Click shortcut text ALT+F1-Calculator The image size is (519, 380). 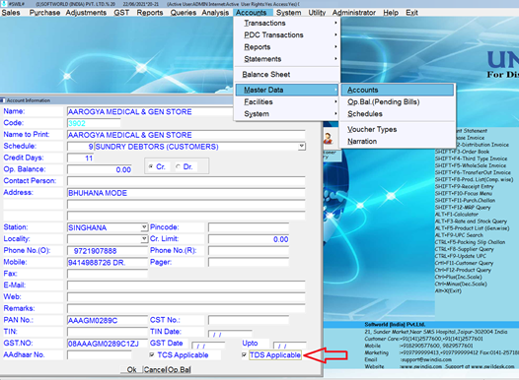tap(457, 215)
